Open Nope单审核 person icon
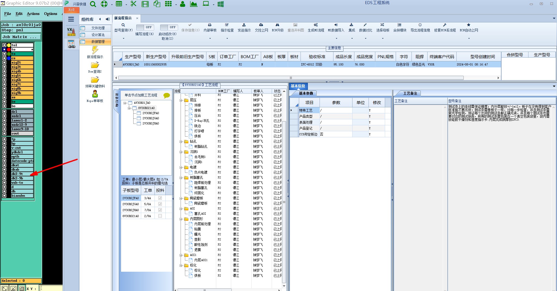Image resolution: width=557 pixels, height=291 pixels. tap(95, 94)
